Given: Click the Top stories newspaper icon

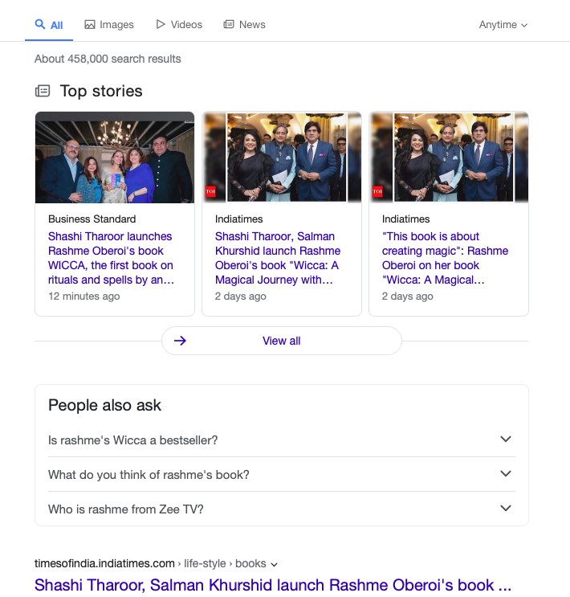Looking at the screenshot, I should (x=43, y=91).
